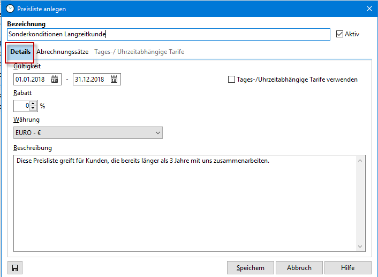Open Hilfe for this dialog
Viewport: 378px width, 277px height.
point(347,268)
